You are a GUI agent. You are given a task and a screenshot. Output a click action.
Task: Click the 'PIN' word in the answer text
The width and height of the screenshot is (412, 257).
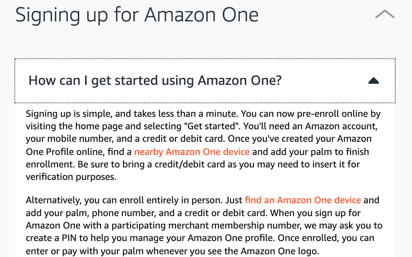coord(69,238)
